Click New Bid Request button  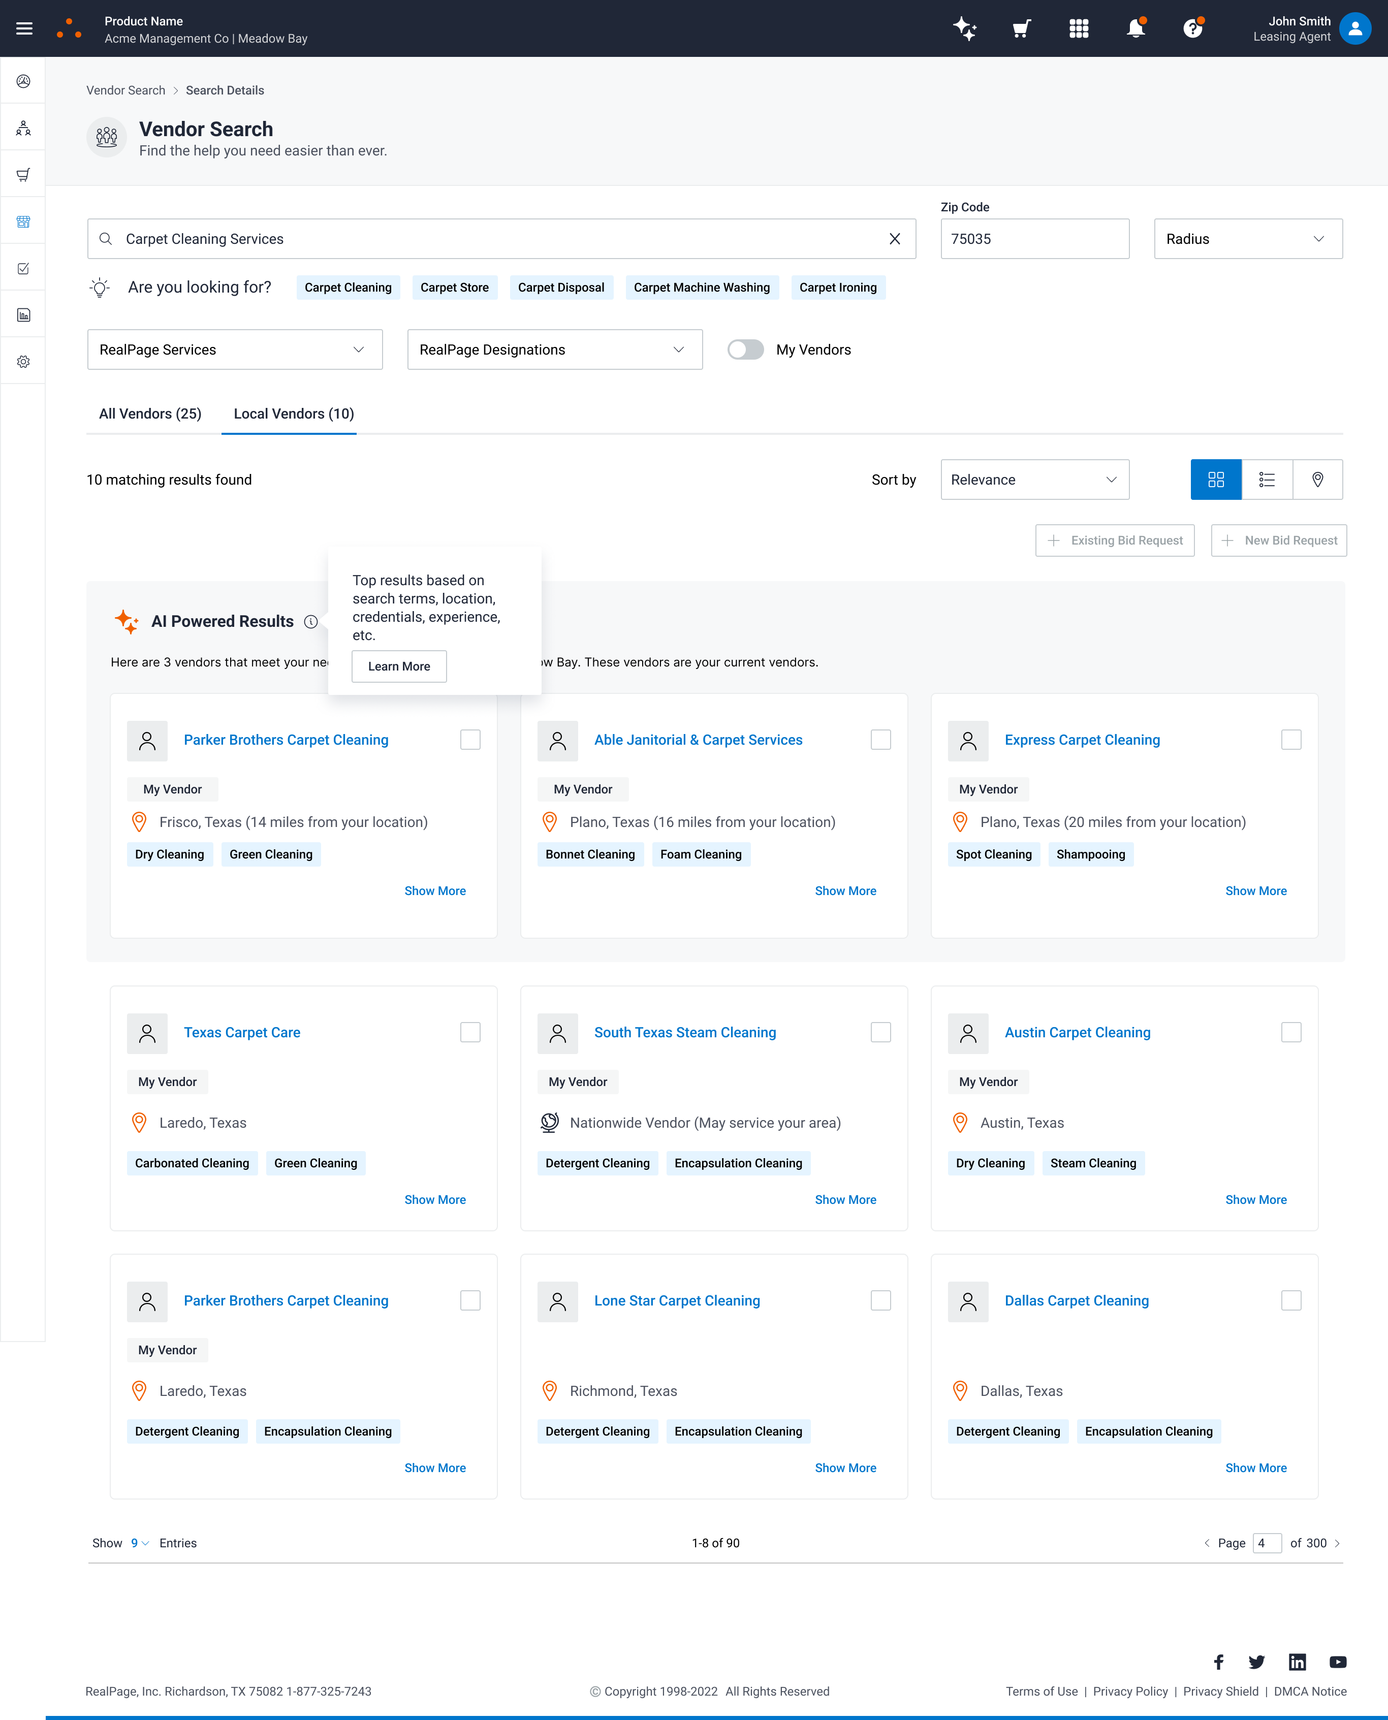1278,541
